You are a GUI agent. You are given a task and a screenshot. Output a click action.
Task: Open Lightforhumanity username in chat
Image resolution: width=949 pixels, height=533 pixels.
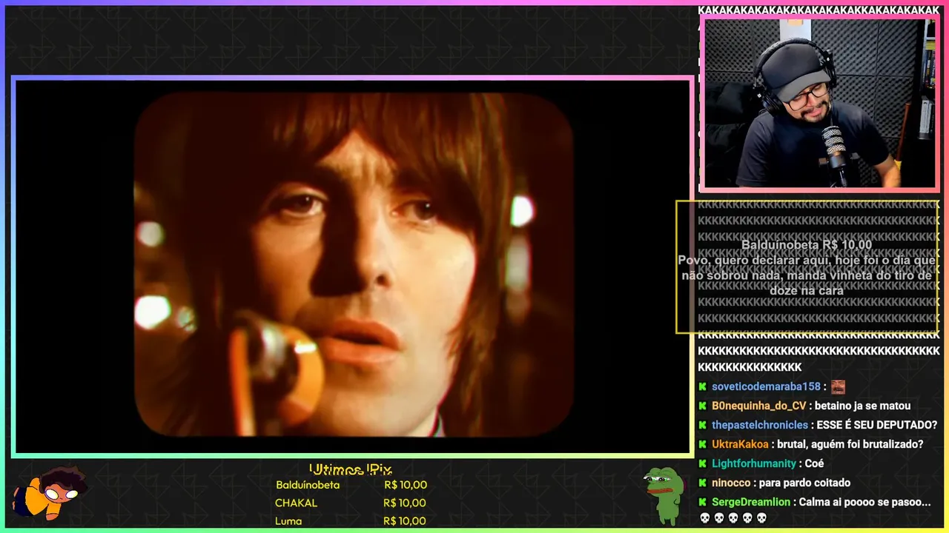point(754,463)
